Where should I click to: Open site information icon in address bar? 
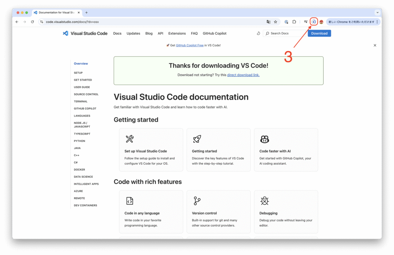pyautogui.click(x=42, y=22)
